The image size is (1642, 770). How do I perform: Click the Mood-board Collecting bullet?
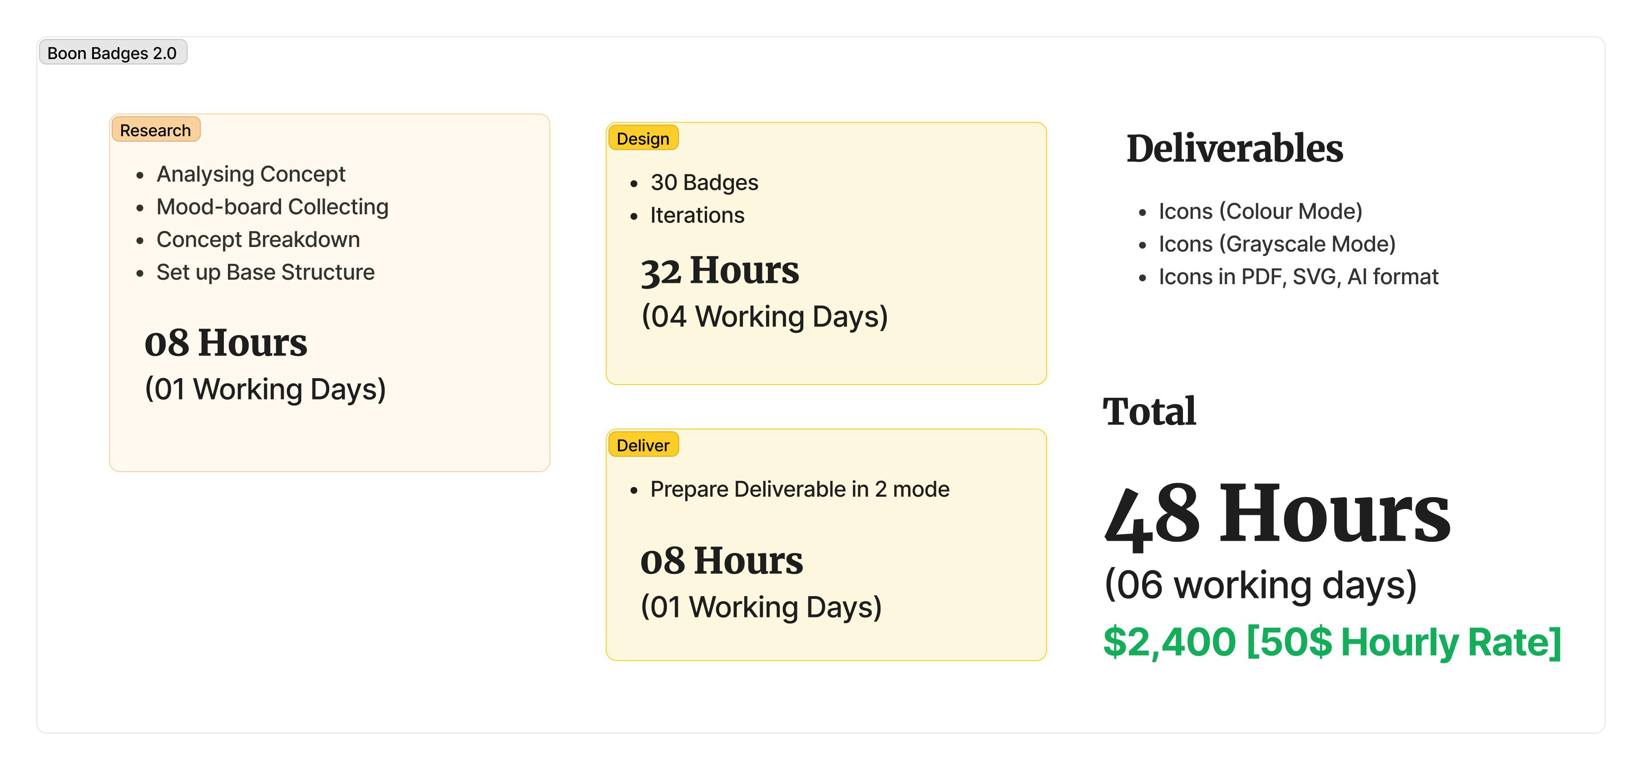pos(272,207)
